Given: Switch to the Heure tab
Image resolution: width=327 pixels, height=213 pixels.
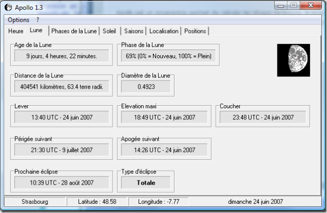Looking at the screenshot, I should point(16,31).
